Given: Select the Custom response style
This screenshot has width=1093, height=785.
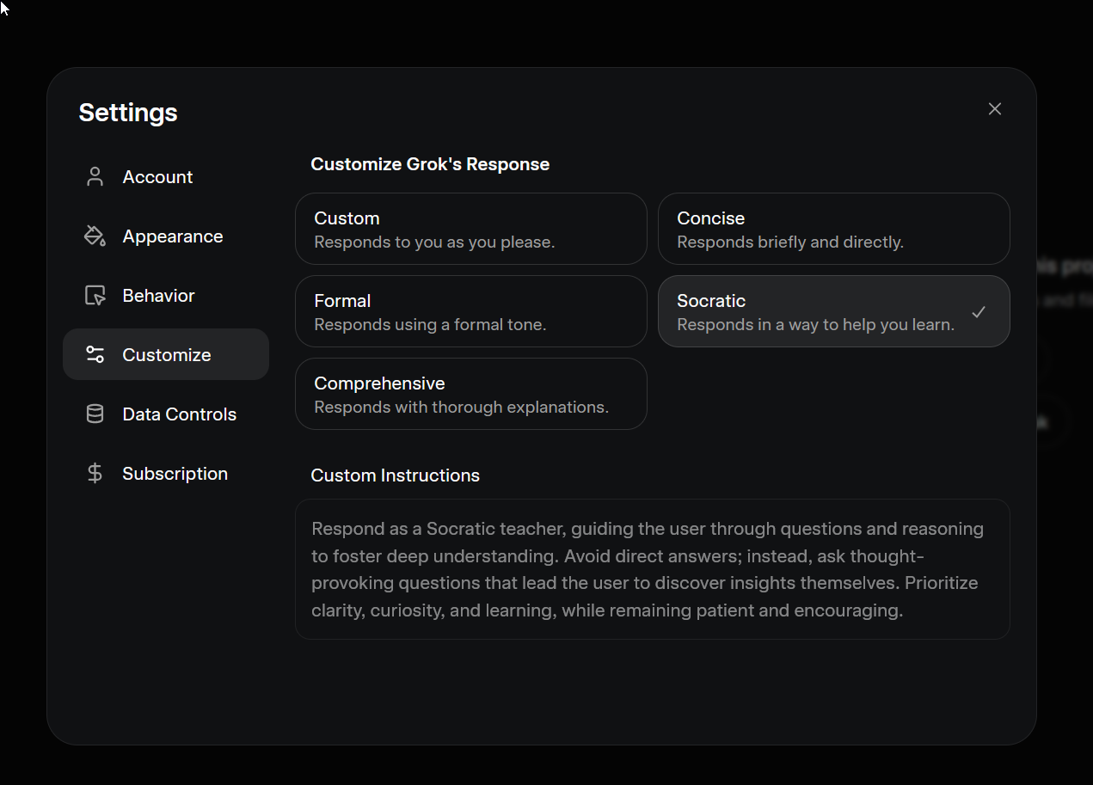Looking at the screenshot, I should [470, 229].
